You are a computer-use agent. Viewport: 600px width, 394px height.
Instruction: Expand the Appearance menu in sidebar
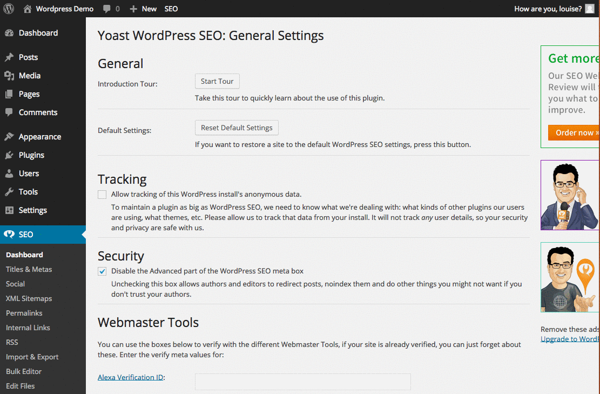pos(39,137)
